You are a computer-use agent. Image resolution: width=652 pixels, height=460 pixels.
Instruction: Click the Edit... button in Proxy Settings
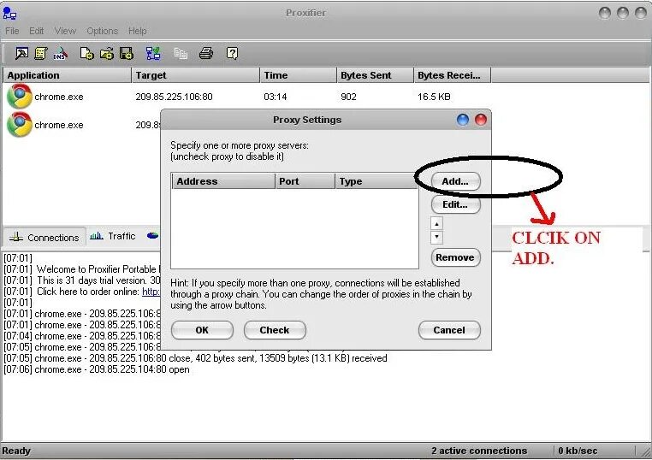[x=456, y=204]
